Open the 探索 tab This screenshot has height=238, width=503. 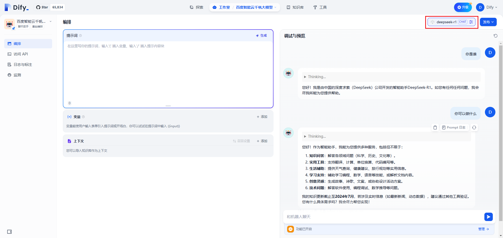click(196, 7)
